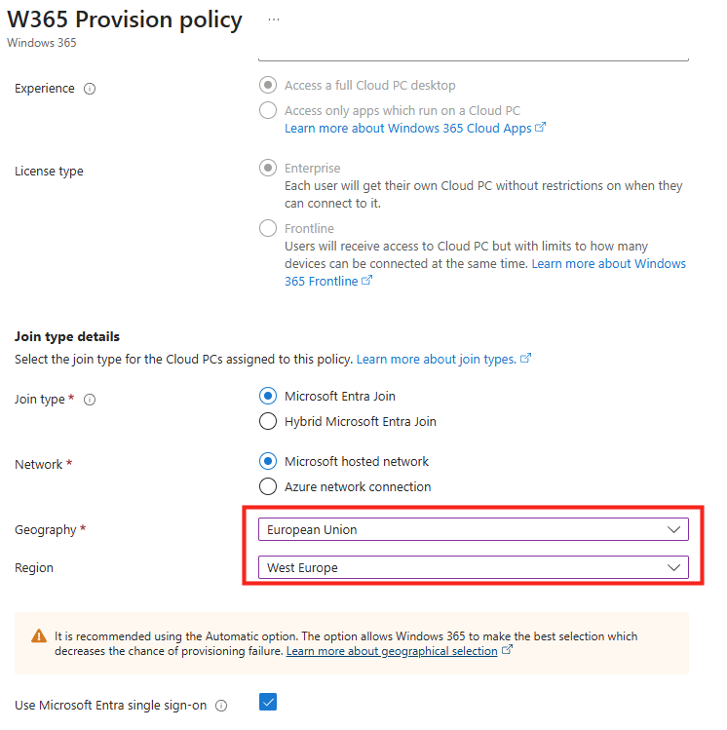Screen dimensions: 727x730
Task: Open the ellipsis menu beside the policy title
Action: click(x=274, y=19)
